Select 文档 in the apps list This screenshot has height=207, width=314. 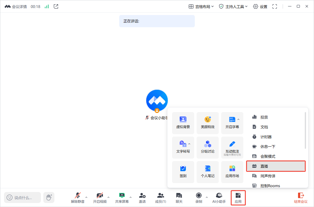[x=276, y=127]
